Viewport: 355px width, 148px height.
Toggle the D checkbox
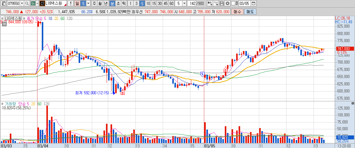pos(233,3)
